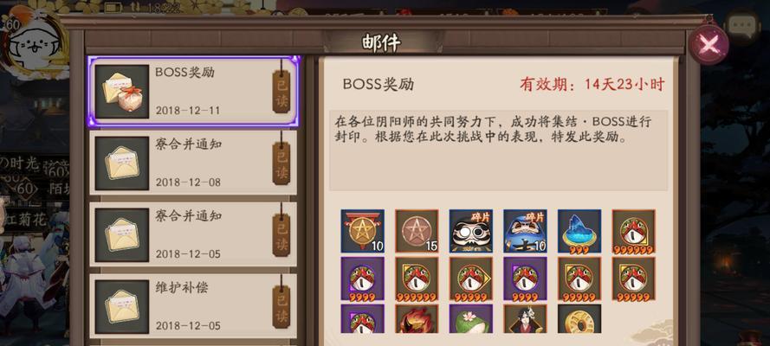The image size is (770, 346).
Task: Click the 已读 tag on 维护补偿 mail
Action: pyautogui.click(x=281, y=307)
